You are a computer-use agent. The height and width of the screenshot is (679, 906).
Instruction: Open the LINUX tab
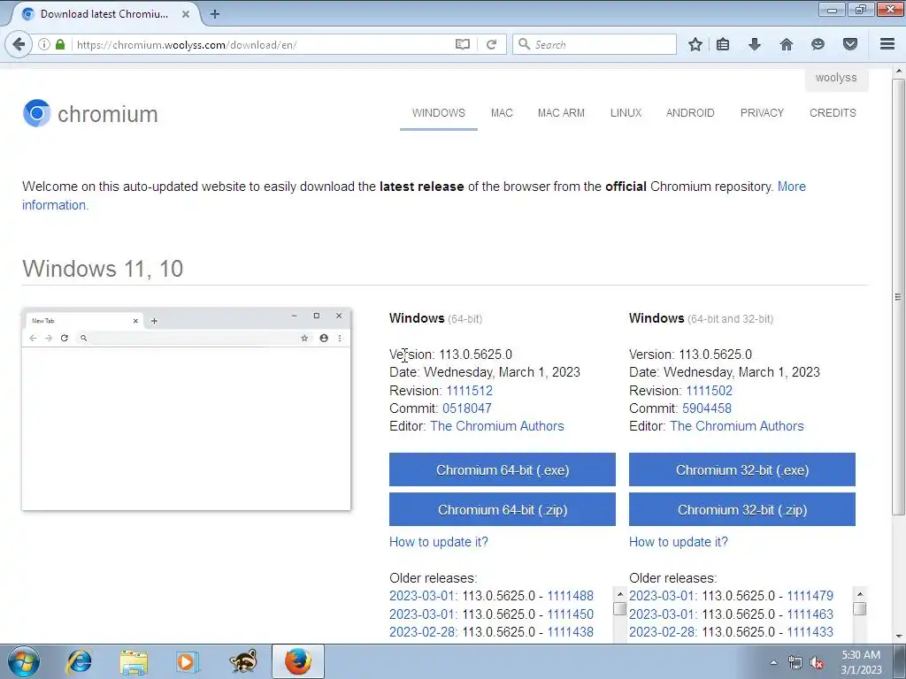click(x=626, y=112)
